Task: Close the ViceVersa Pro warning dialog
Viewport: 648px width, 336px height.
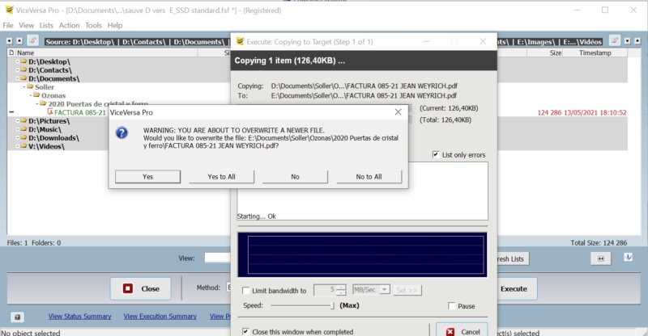Action: 398,112
